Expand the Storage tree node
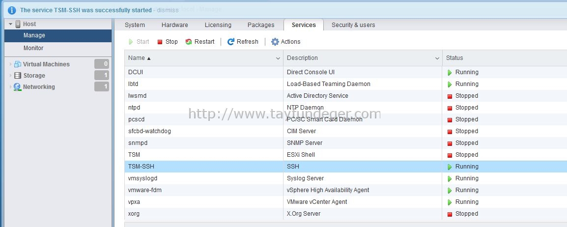 pyautogui.click(x=10, y=76)
